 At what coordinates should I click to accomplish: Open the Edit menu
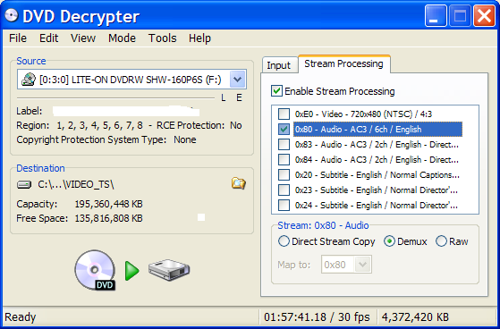click(x=49, y=38)
